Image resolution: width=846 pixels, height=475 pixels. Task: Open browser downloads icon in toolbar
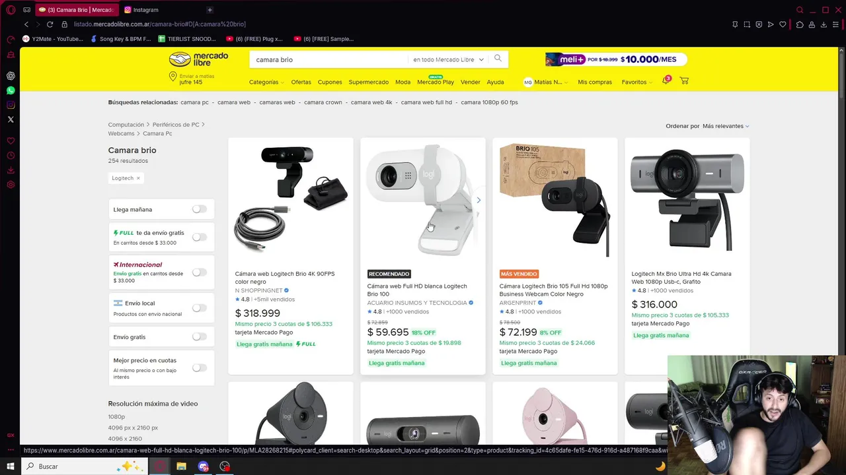click(x=824, y=24)
